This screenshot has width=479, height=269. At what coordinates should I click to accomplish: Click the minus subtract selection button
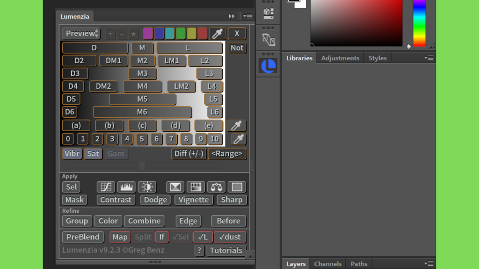(122, 34)
